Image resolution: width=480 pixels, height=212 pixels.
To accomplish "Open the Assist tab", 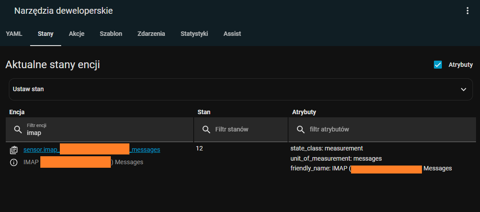I will [x=232, y=34].
